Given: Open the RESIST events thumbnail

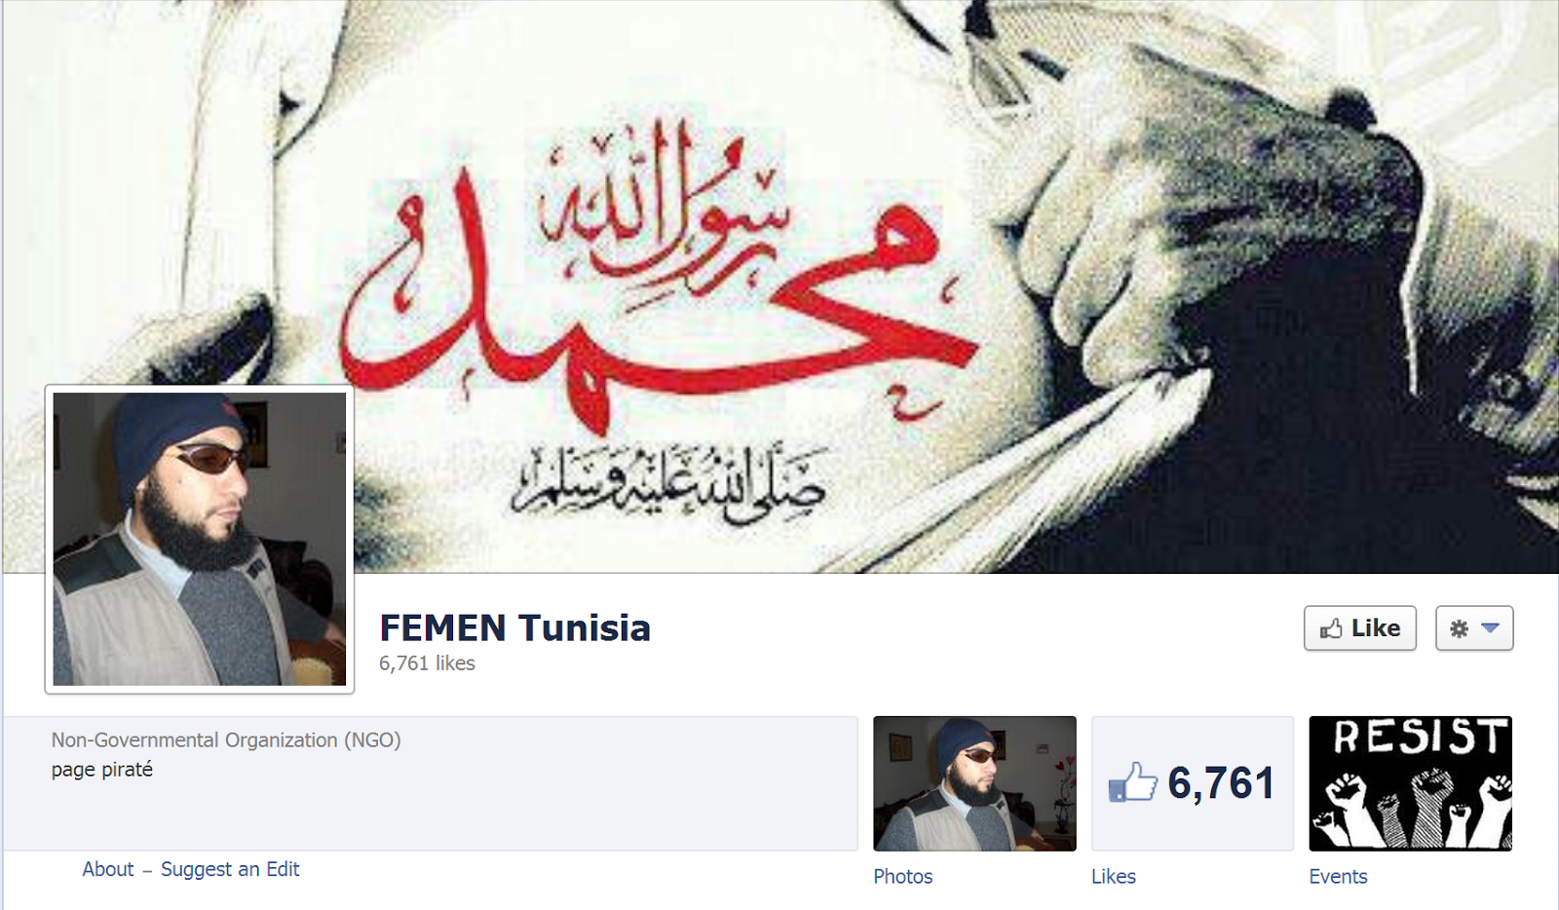Looking at the screenshot, I should pyautogui.click(x=1410, y=783).
